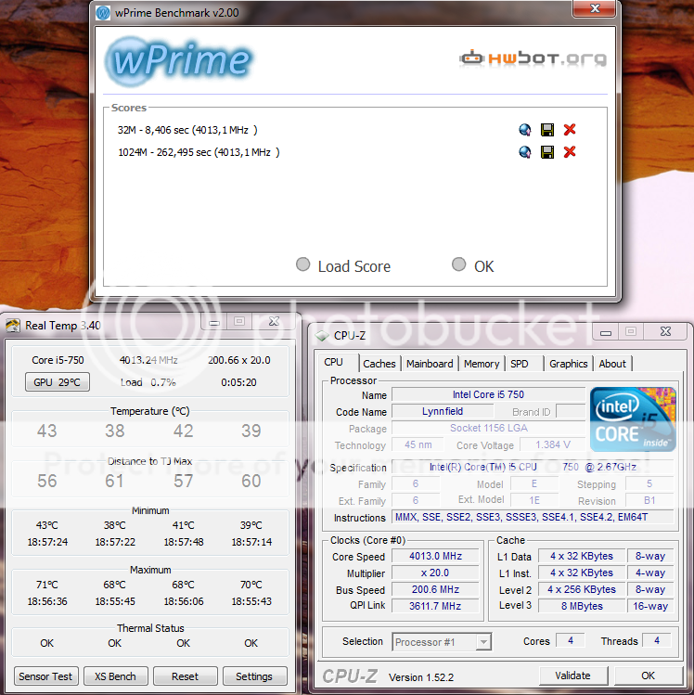
Task: Open the Memory tab
Action: point(482,364)
